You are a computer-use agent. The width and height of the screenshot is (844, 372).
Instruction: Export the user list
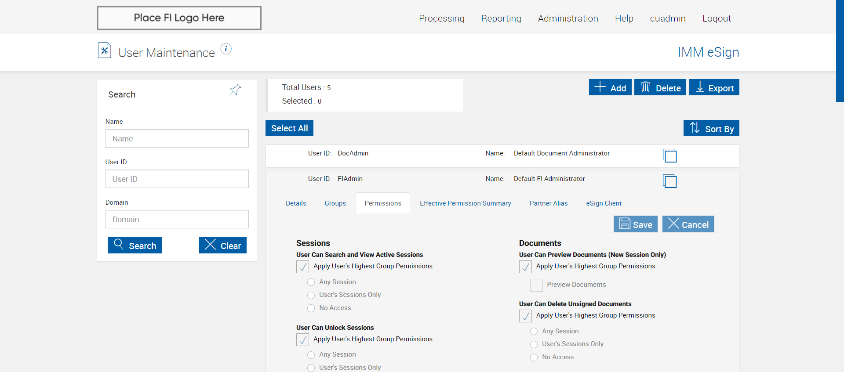(x=714, y=87)
